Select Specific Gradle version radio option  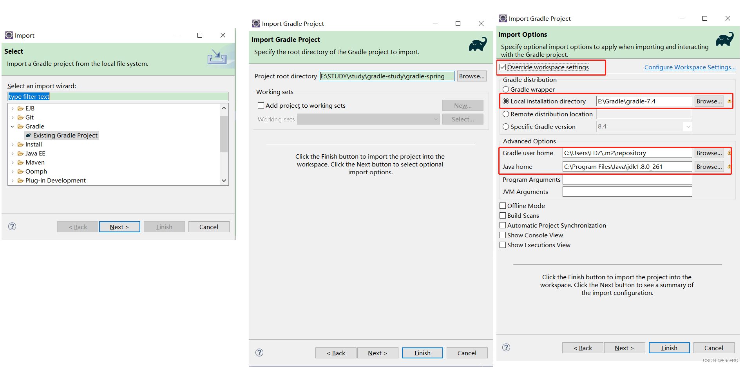506,127
